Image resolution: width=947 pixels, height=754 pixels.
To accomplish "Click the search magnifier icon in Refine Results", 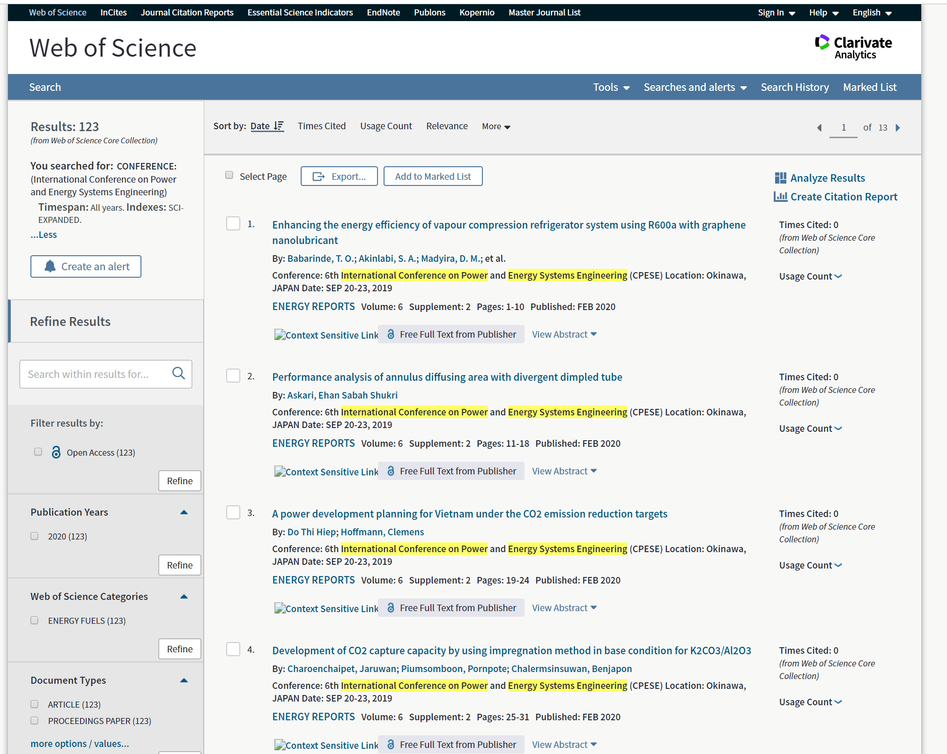I will tap(178, 373).
